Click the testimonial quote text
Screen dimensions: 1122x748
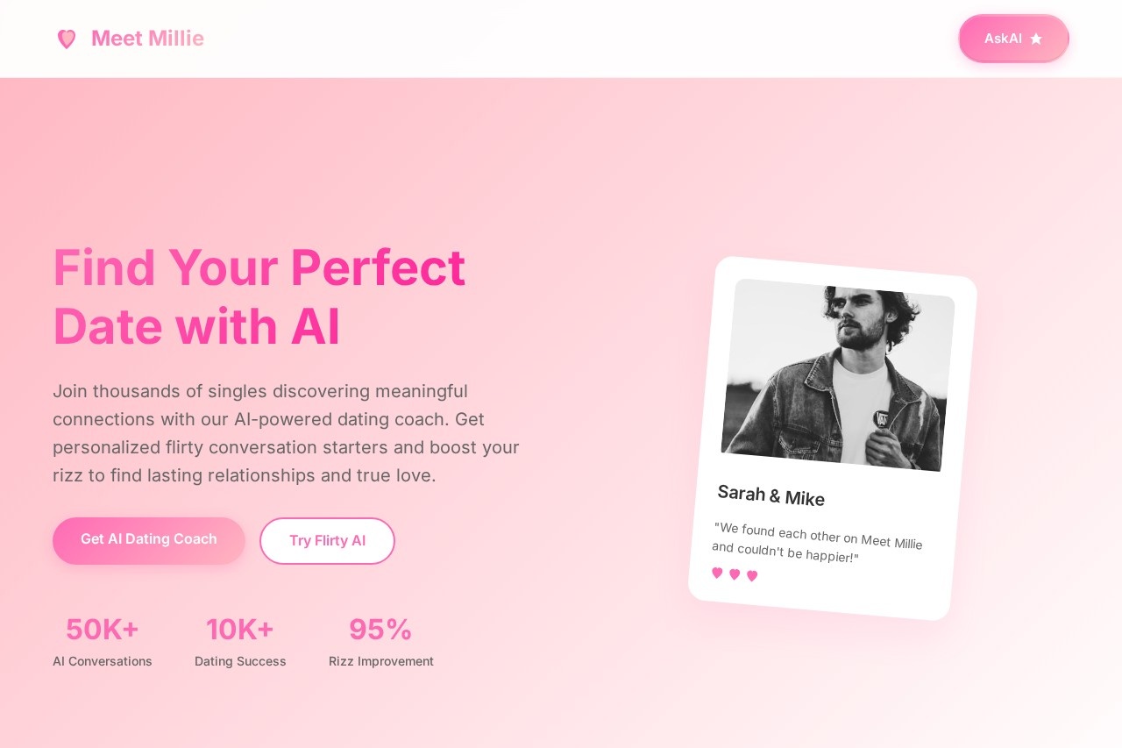(x=816, y=543)
